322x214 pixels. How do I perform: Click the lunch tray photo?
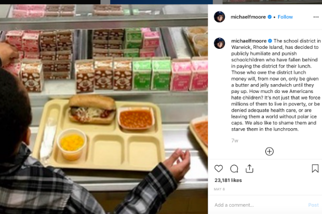pos(104,109)
